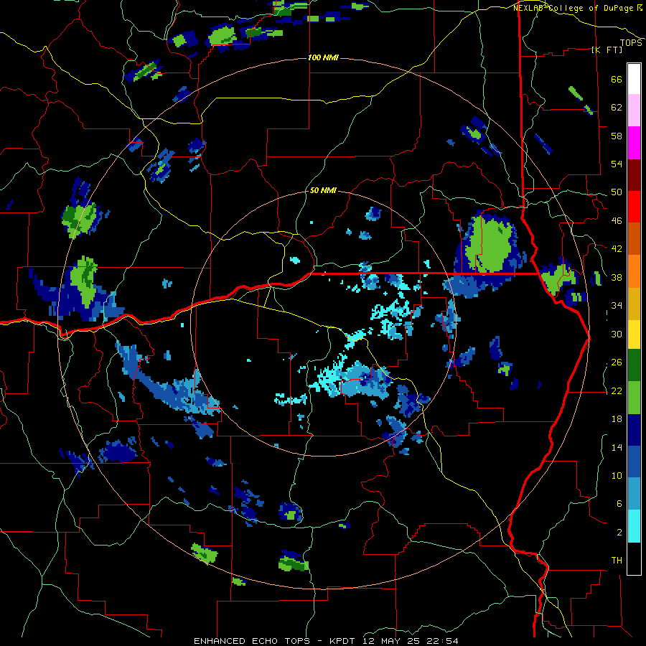
Task: Click the "18" legend value
Action: click(617, 419)
